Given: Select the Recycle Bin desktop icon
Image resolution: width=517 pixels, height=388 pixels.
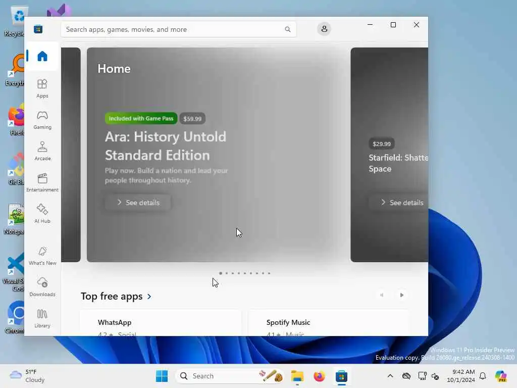Looking at the screenshot, I should (15, 21).
